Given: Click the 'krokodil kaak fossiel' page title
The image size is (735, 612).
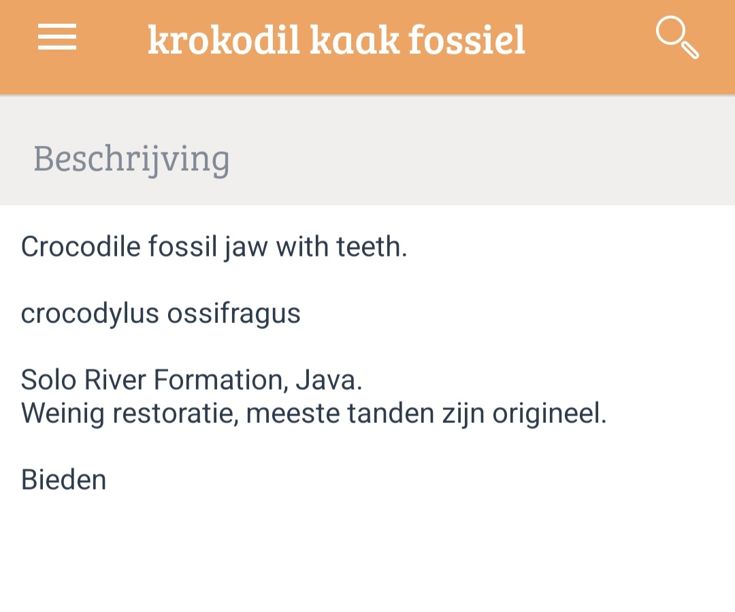Looking at the screenshot, I should coord(336,40).
